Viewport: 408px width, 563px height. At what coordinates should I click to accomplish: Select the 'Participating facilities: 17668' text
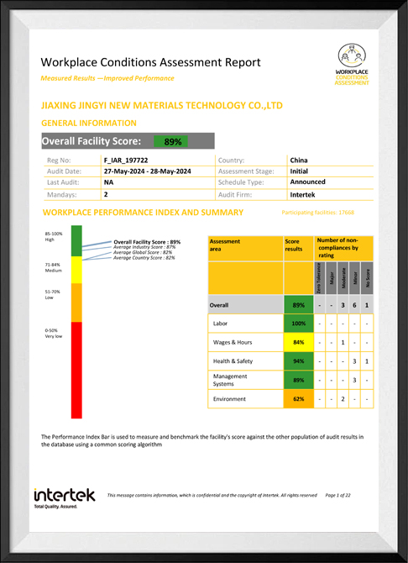point(318,213)
